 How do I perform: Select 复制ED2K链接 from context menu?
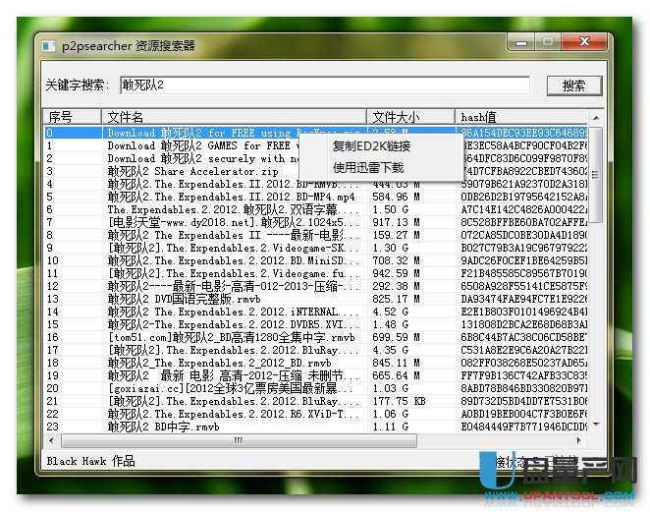(x=371, y=146)
